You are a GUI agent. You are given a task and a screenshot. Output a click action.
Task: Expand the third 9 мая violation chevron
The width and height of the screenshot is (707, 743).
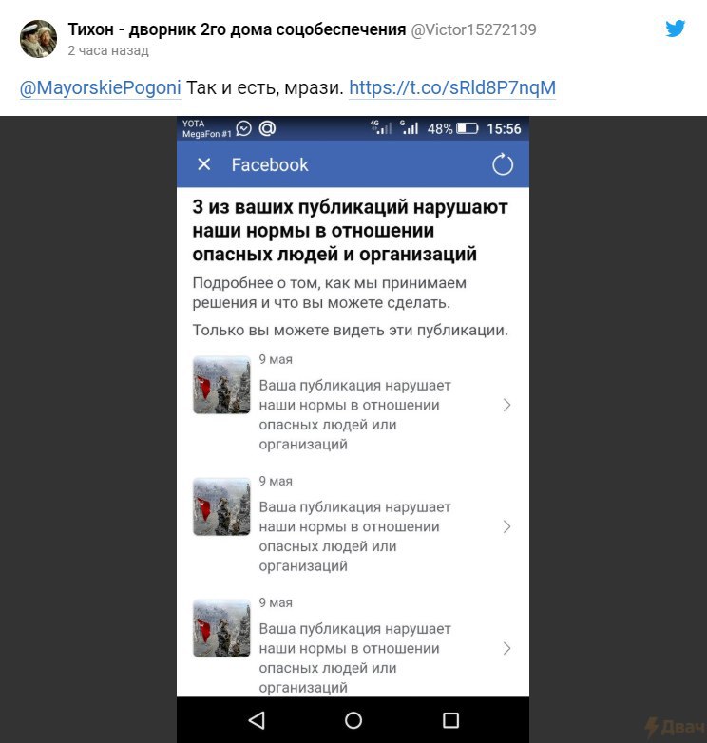tap(506, 648)
